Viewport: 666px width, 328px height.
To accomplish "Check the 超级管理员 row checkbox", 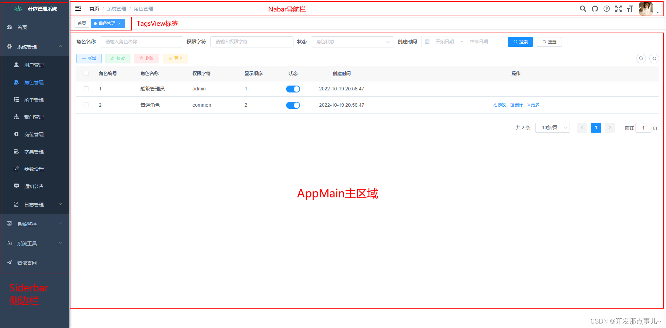I will coord(86,89).
